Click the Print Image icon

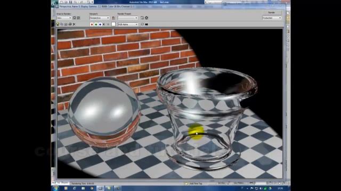pyautogui.click(x=70, y=24)
